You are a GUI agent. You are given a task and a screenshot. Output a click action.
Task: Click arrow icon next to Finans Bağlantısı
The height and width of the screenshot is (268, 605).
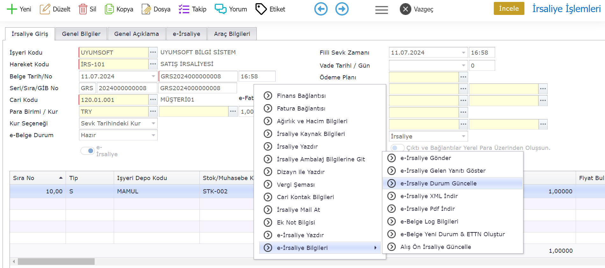[268, 96]
